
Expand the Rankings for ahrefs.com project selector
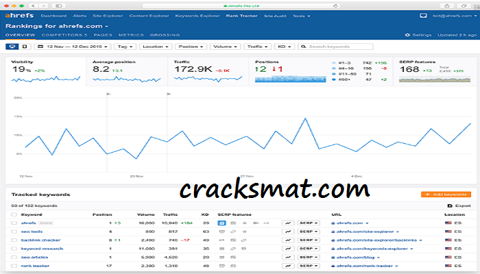(x=57, y=26)
